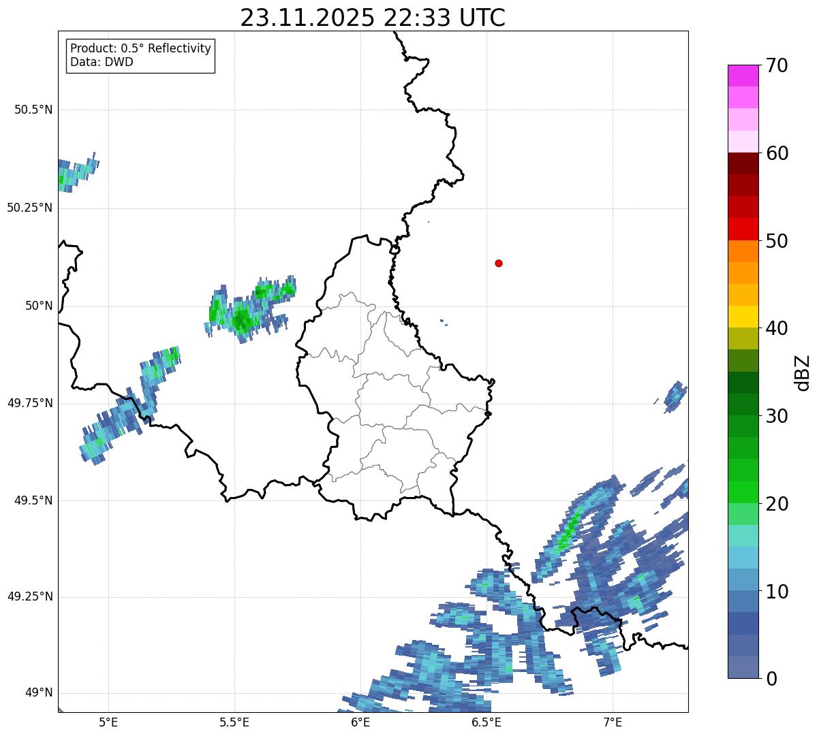Screen dimensions: 819x736
Task: Click the 5.5°E longitude label
Action: tap(234, 722)
